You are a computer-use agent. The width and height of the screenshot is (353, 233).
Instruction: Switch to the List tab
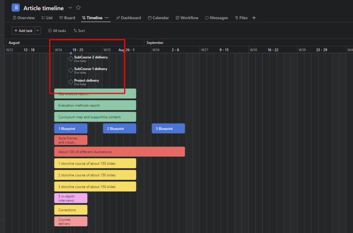[47, 18]
